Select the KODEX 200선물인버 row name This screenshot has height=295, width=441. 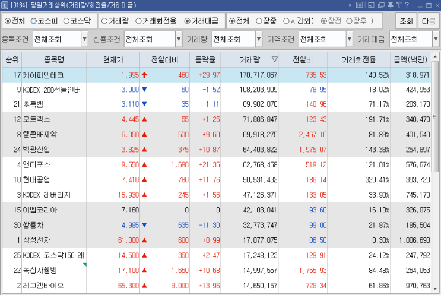[52, 90]
